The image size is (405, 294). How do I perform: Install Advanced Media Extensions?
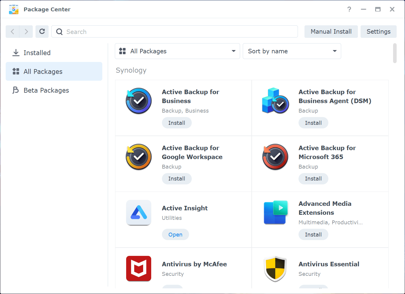coord(313,235)
